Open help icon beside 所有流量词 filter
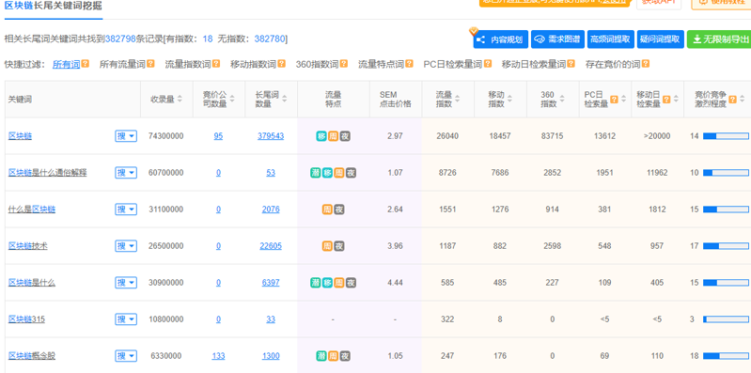This screenshot has height=373, width=751. (x=150, y=64)
